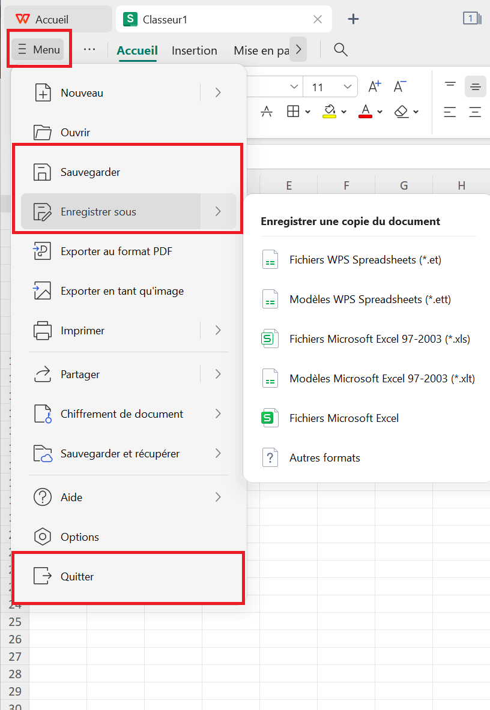Viewport: 490px width, 710px height.
Task: Expand the Aide submenu arrow
Action: [x=219, y=497]
